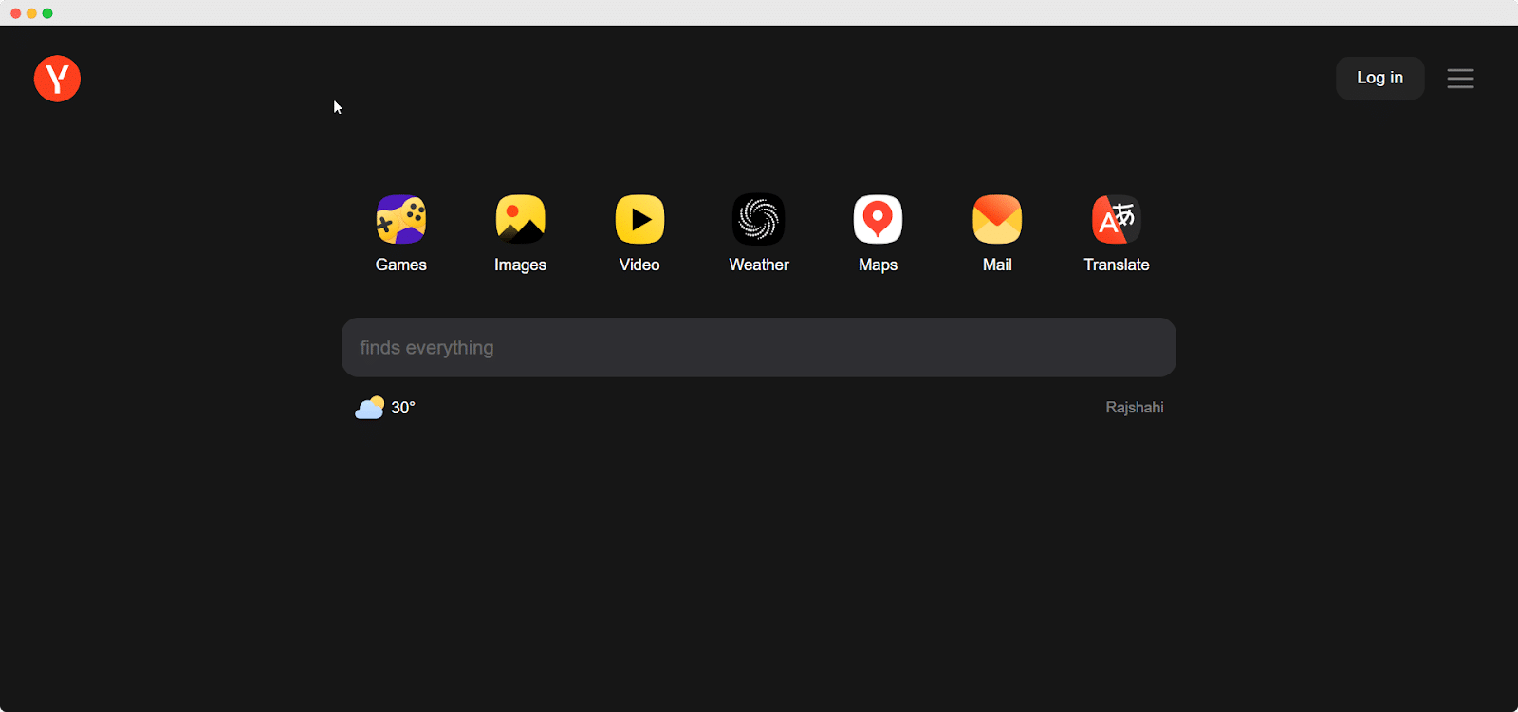This screenshot has width=1518, height=712.
Task: Open the Games service icon
Action: (x=401, y=219)
